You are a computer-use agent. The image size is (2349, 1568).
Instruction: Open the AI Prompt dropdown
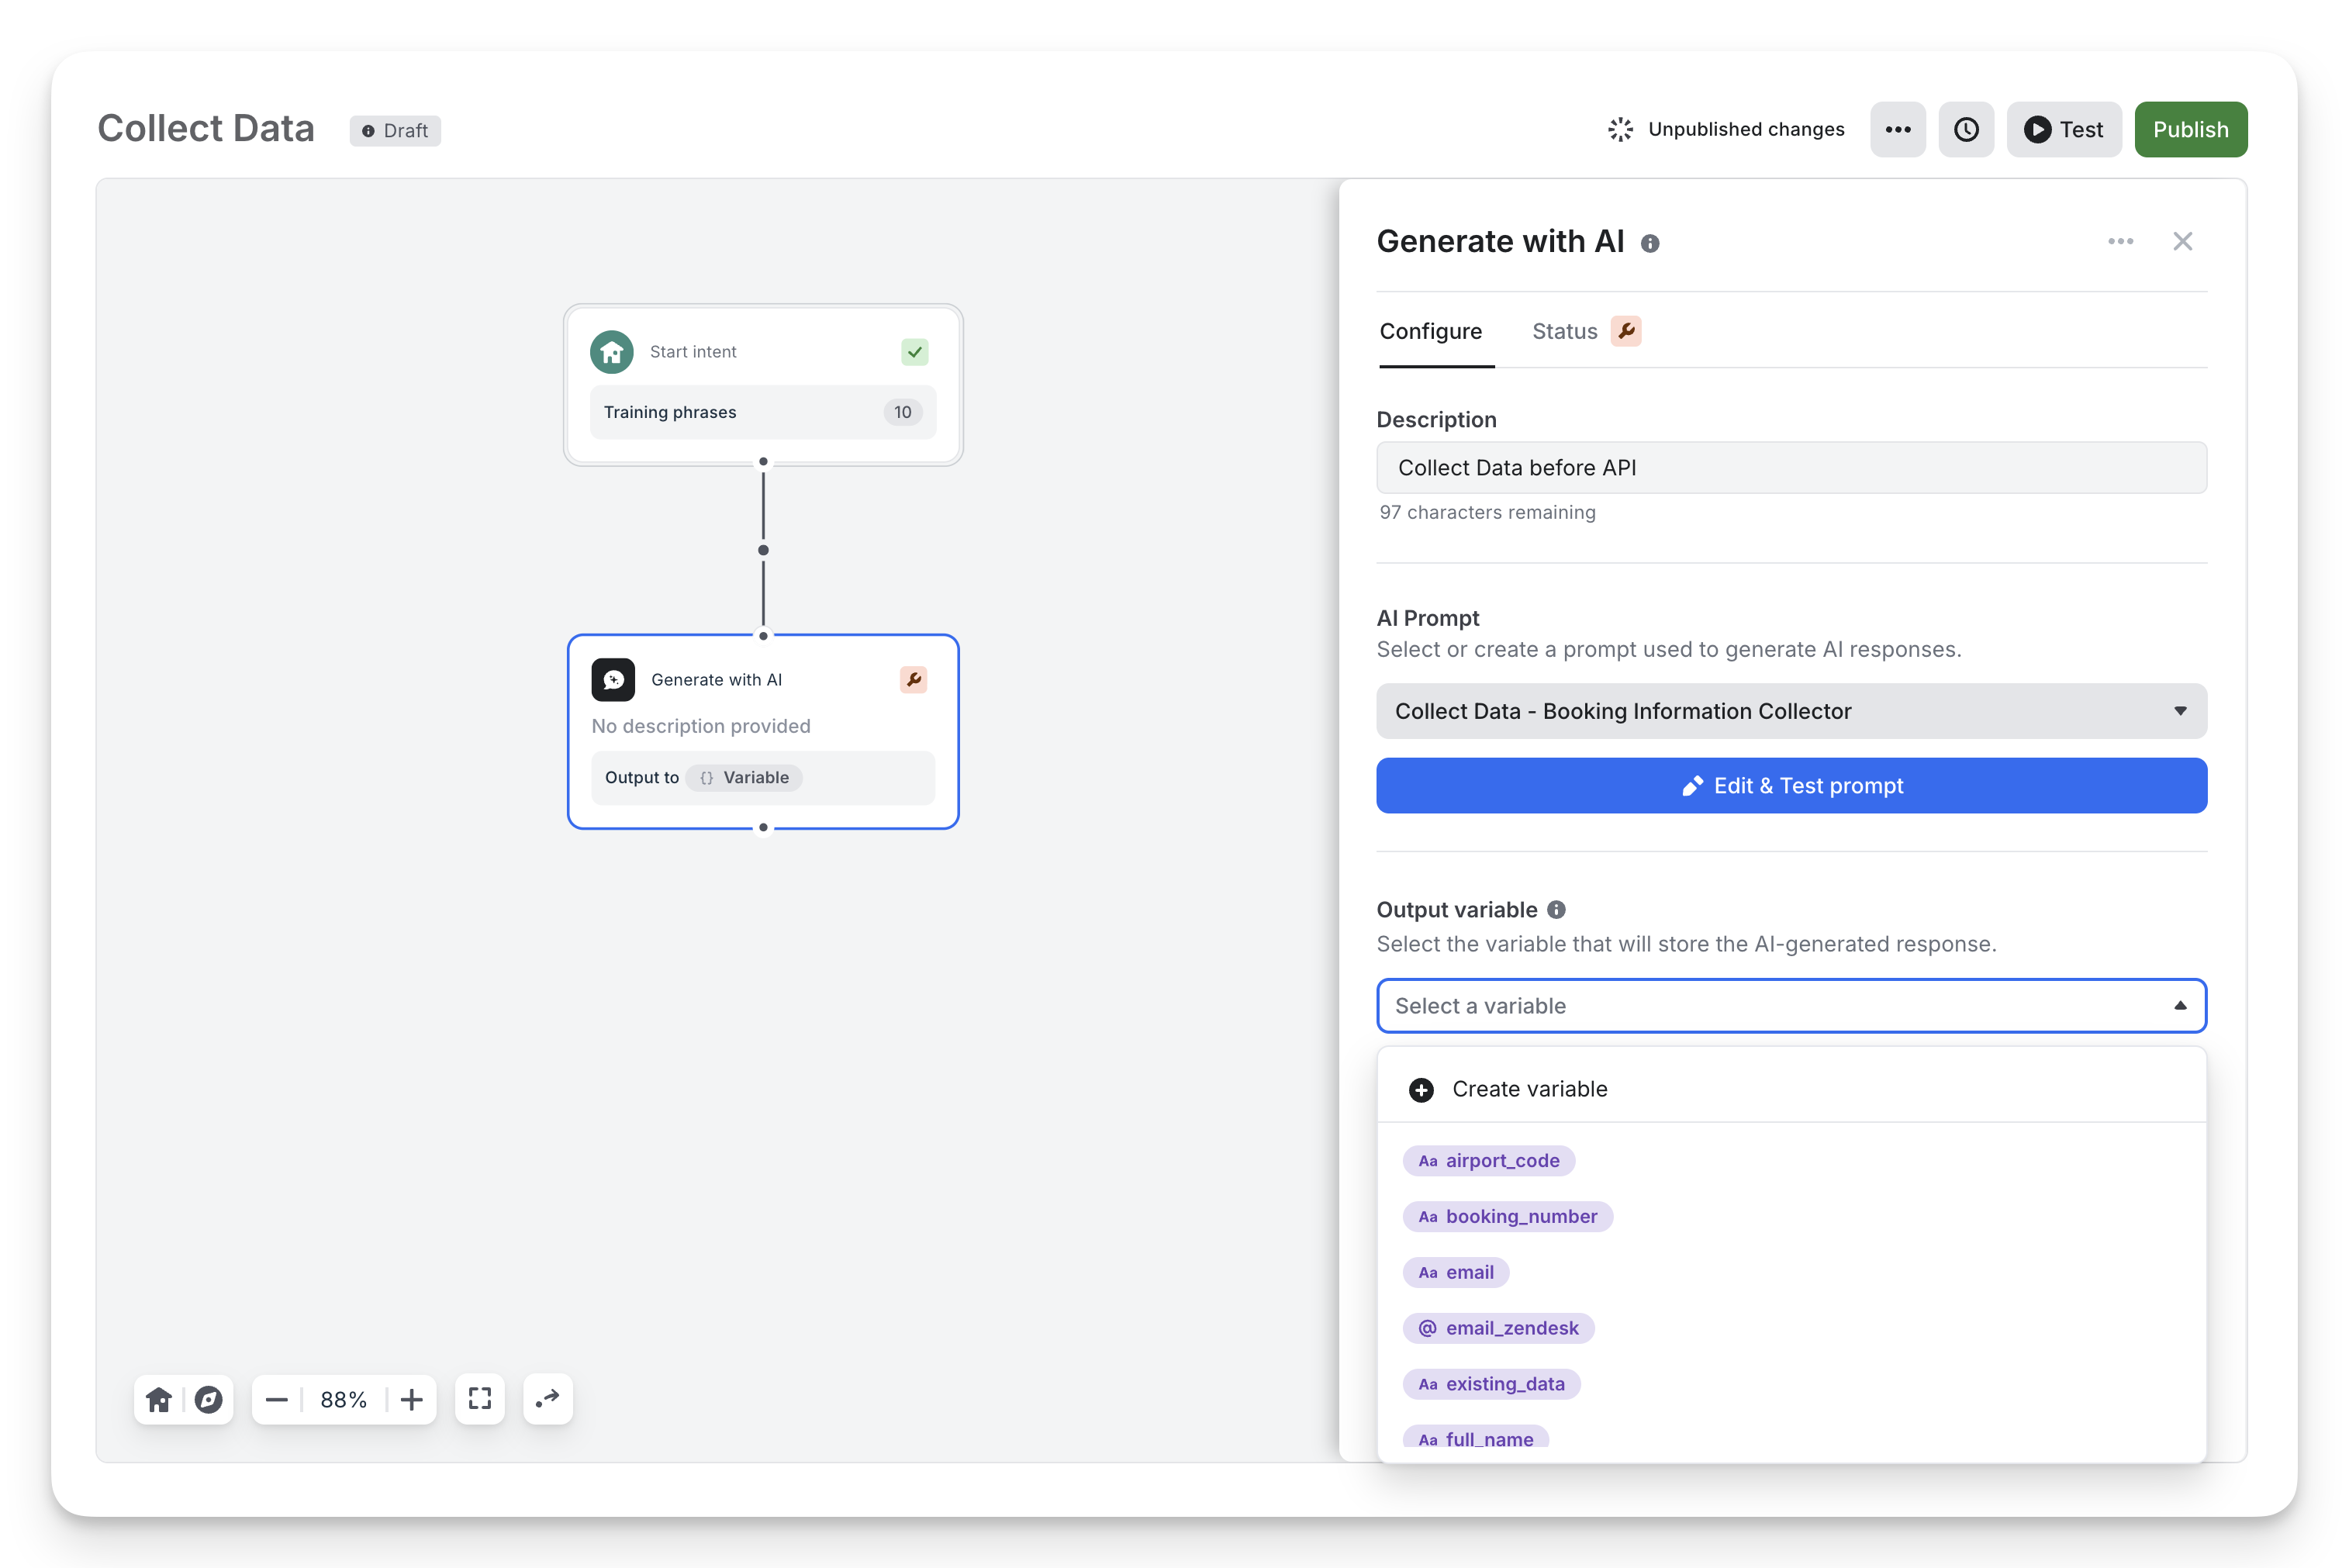1790,711
